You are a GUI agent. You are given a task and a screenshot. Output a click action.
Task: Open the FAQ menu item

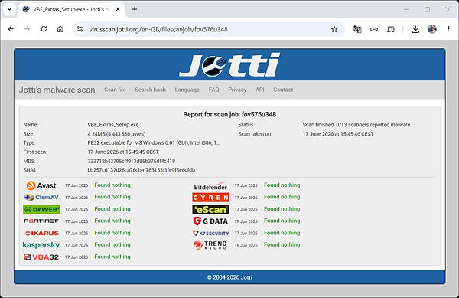(x=213, y=90)
